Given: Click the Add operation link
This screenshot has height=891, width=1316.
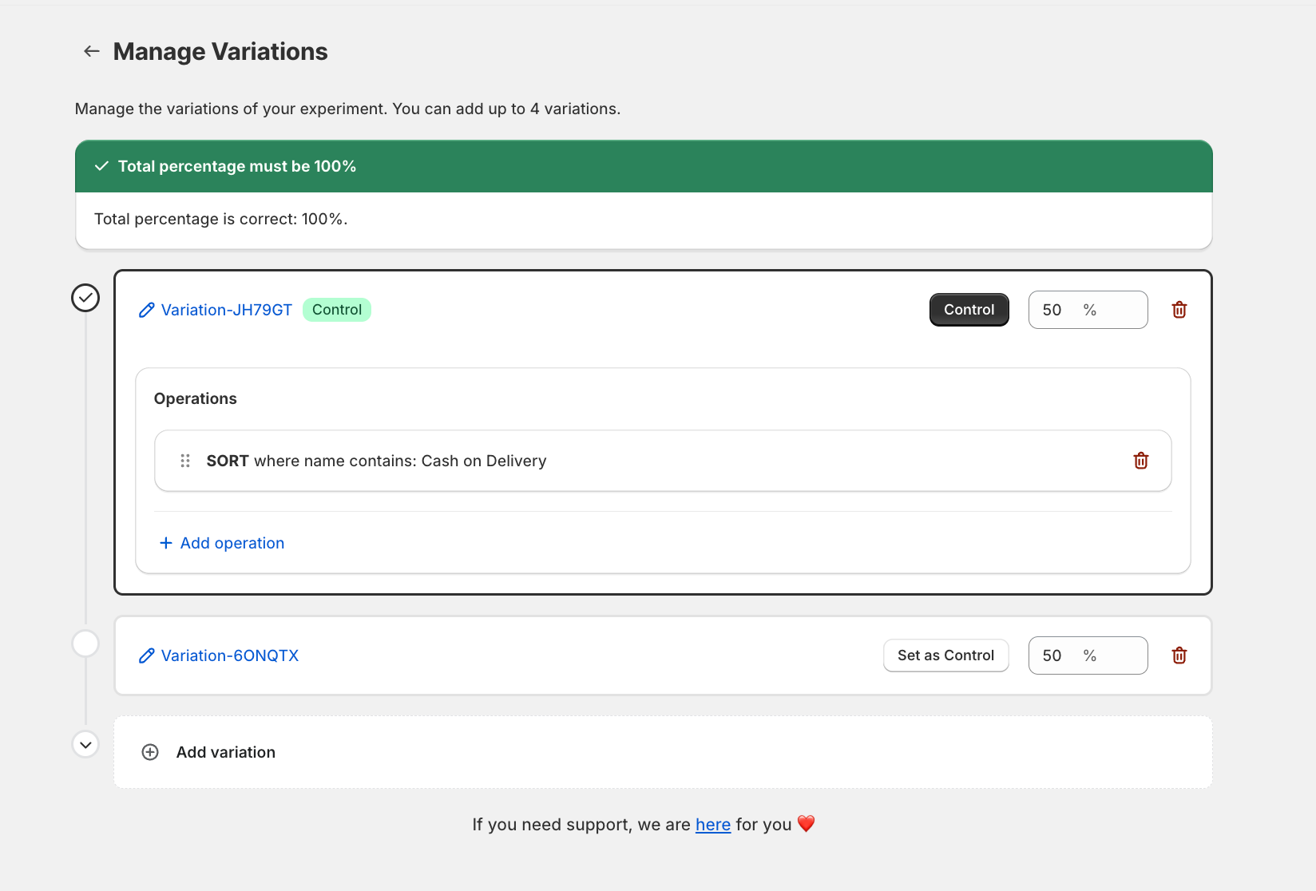Looking at the screenshot, I should pos(232,543).
